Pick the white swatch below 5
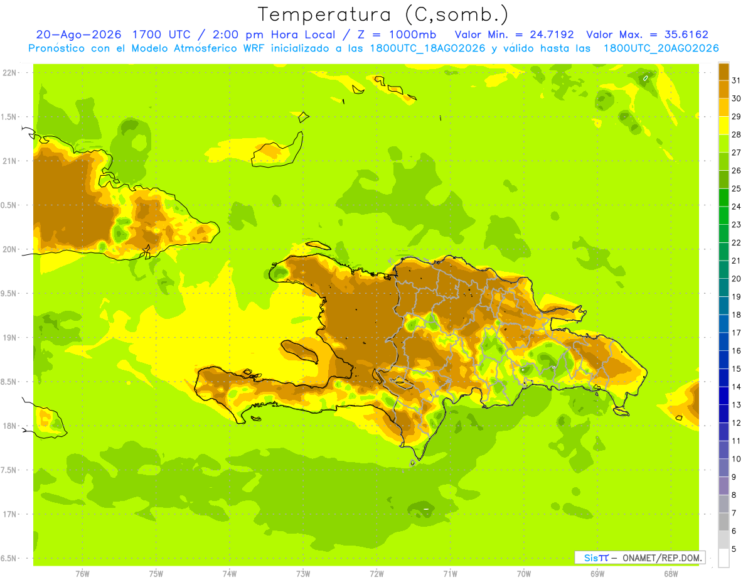This screenshot has height=582, width=753. tap(724, 558)
